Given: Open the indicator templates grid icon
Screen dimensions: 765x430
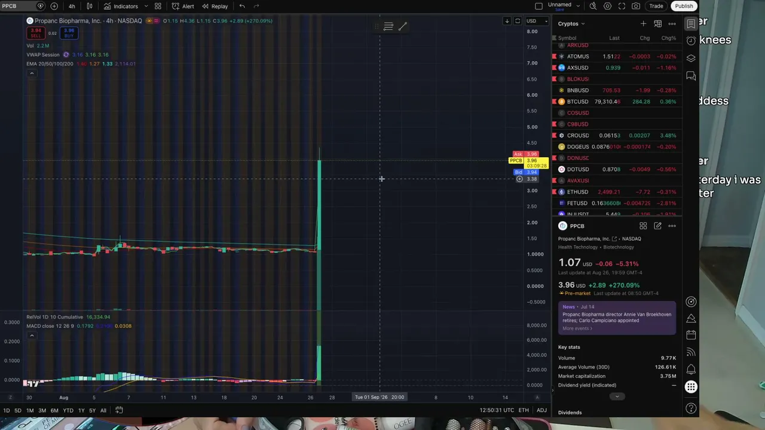Looking at the screenshot, I should pyautogui.click(x=158, y=6).
